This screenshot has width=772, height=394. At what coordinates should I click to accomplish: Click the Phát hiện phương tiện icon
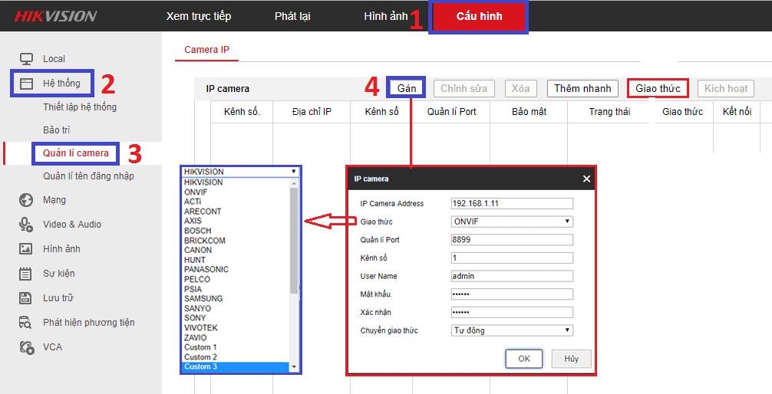[25, 323]
